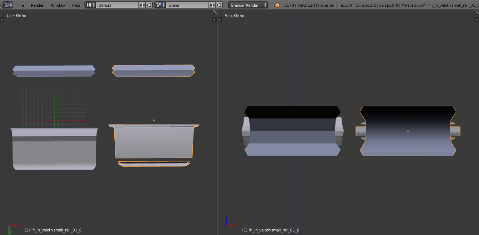Expand tool shelf in Front Ortho view
This screenshot has width=479, height=235.
219,20
